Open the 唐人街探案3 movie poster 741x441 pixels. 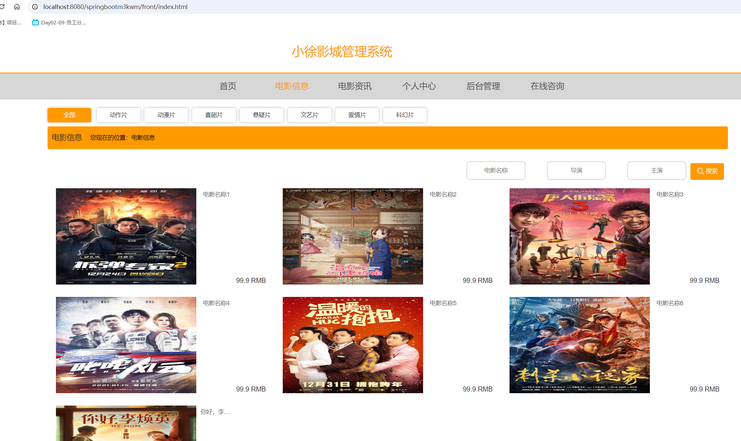coord(580,236)
